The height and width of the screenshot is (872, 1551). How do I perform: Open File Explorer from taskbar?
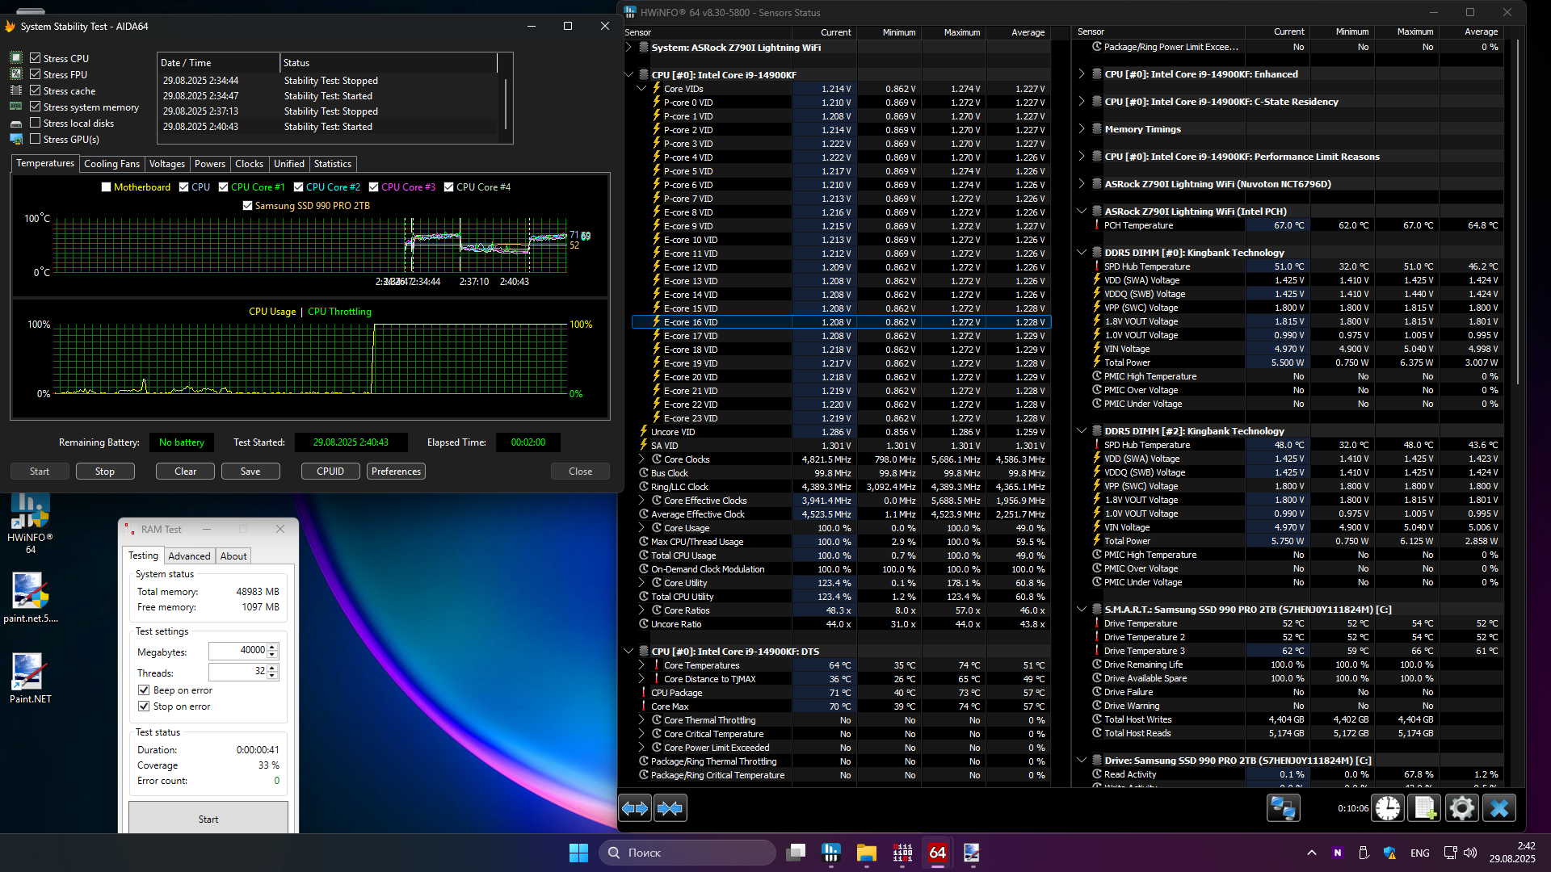click(x=867, y=853)
